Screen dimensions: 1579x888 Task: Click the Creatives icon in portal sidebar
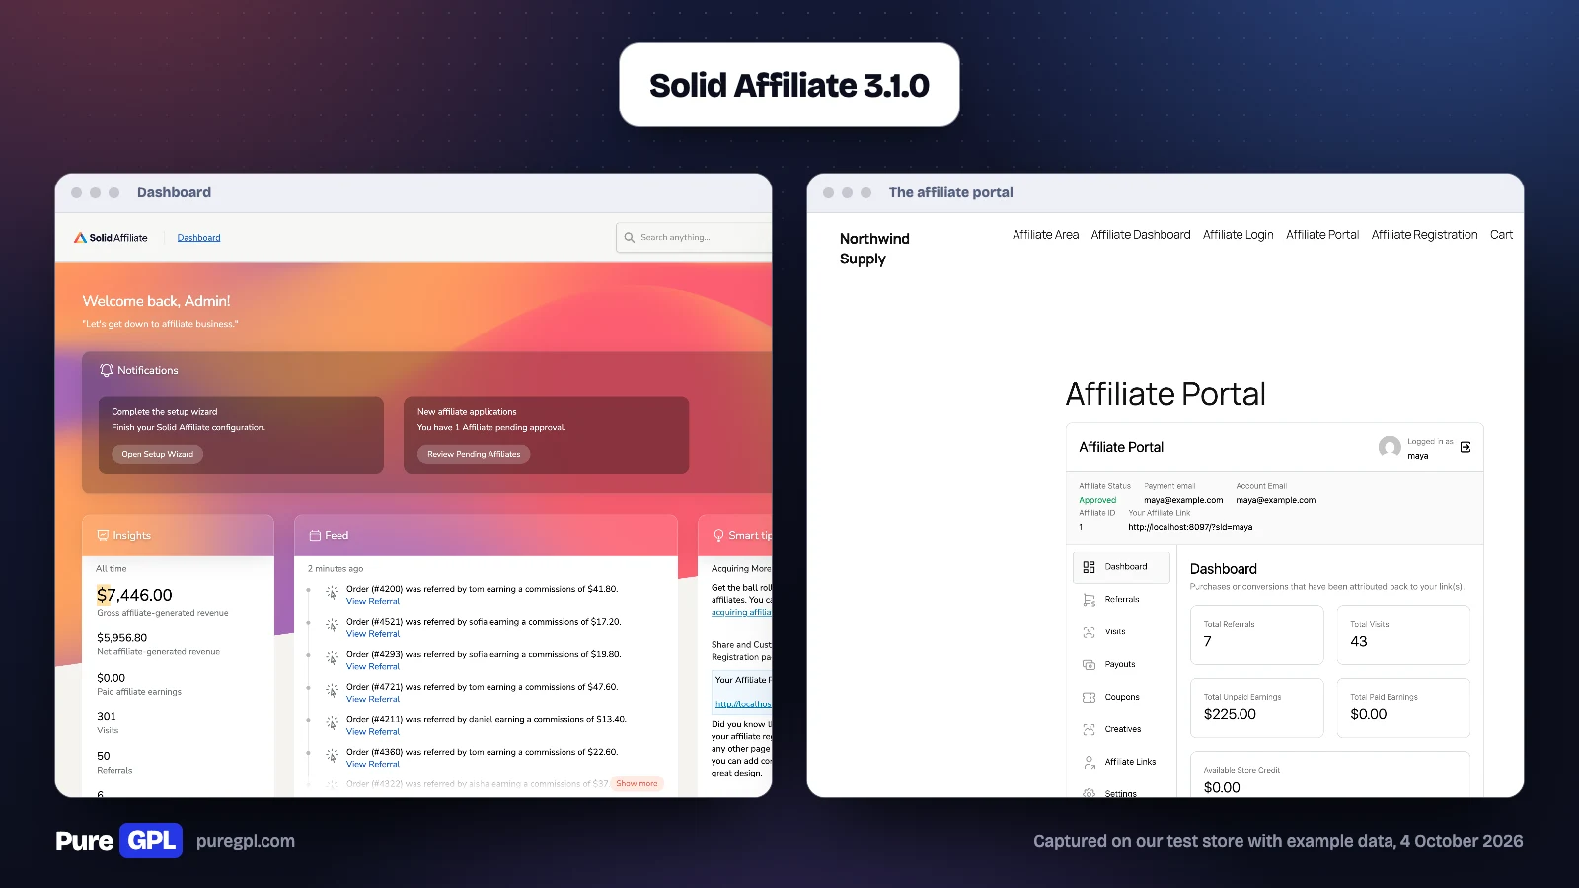pyautogui.click(x=1089, y=729)
